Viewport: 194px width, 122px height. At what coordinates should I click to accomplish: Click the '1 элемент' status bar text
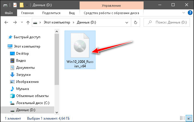13,118
